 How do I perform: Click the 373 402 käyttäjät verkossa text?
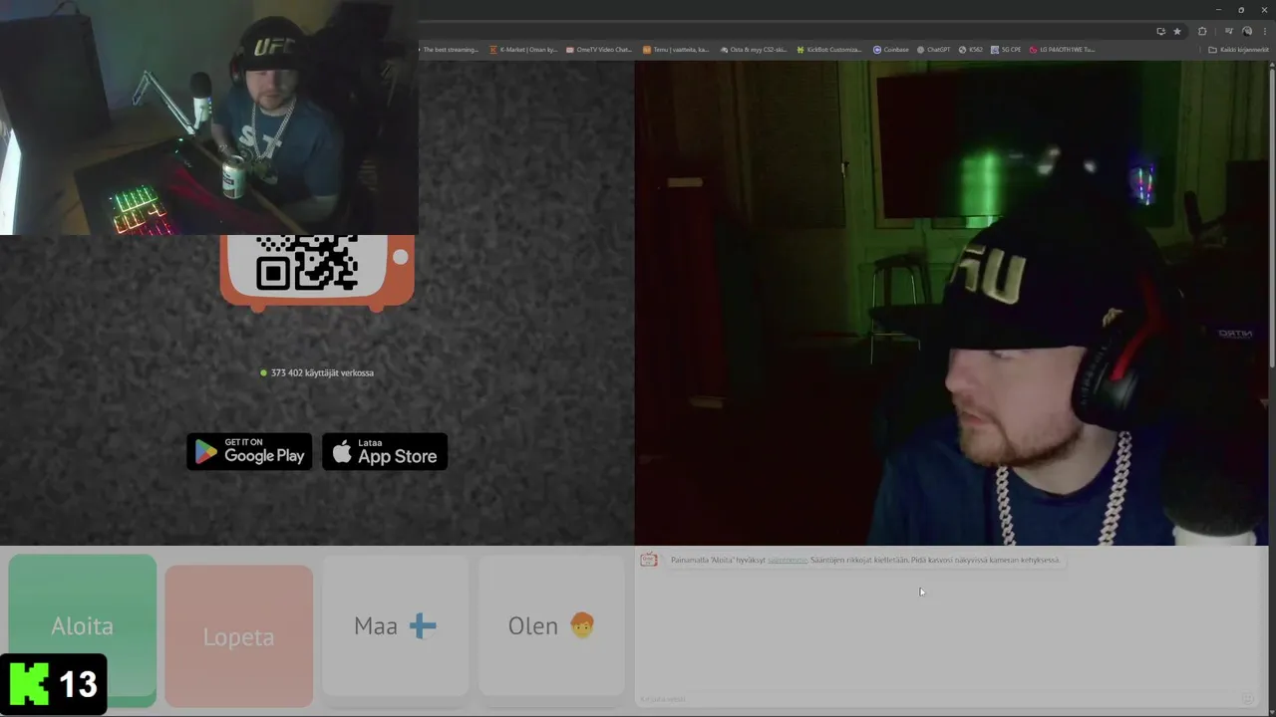pyautogui.click(x=322, y=372)
